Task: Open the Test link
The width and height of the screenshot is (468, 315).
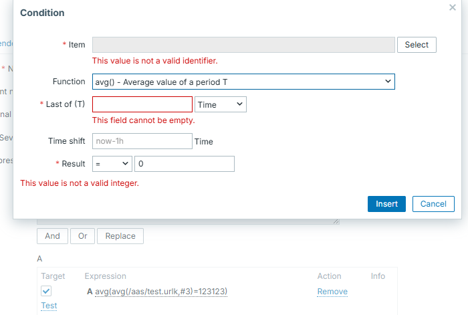Action: pyautogui.click(x=49, y=306)
